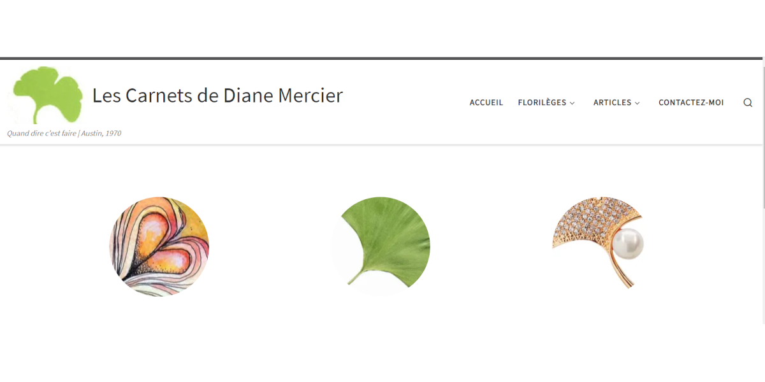Open the search magnifier icon

tap(748, 103)
